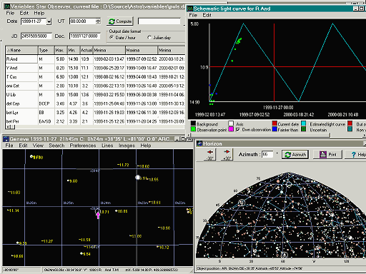This screenshot has width=366, height=274.
Task: Select the Y And row in star table
Action: 95,68
